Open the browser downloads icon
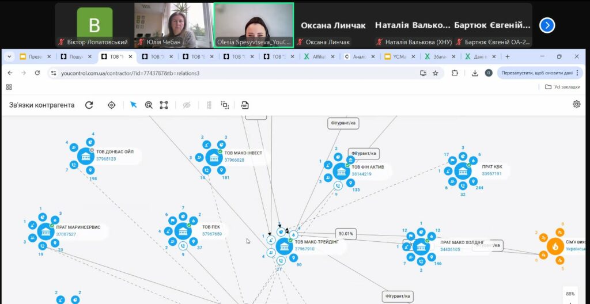This screenshot has height=304, width=590. click(475, 73)
